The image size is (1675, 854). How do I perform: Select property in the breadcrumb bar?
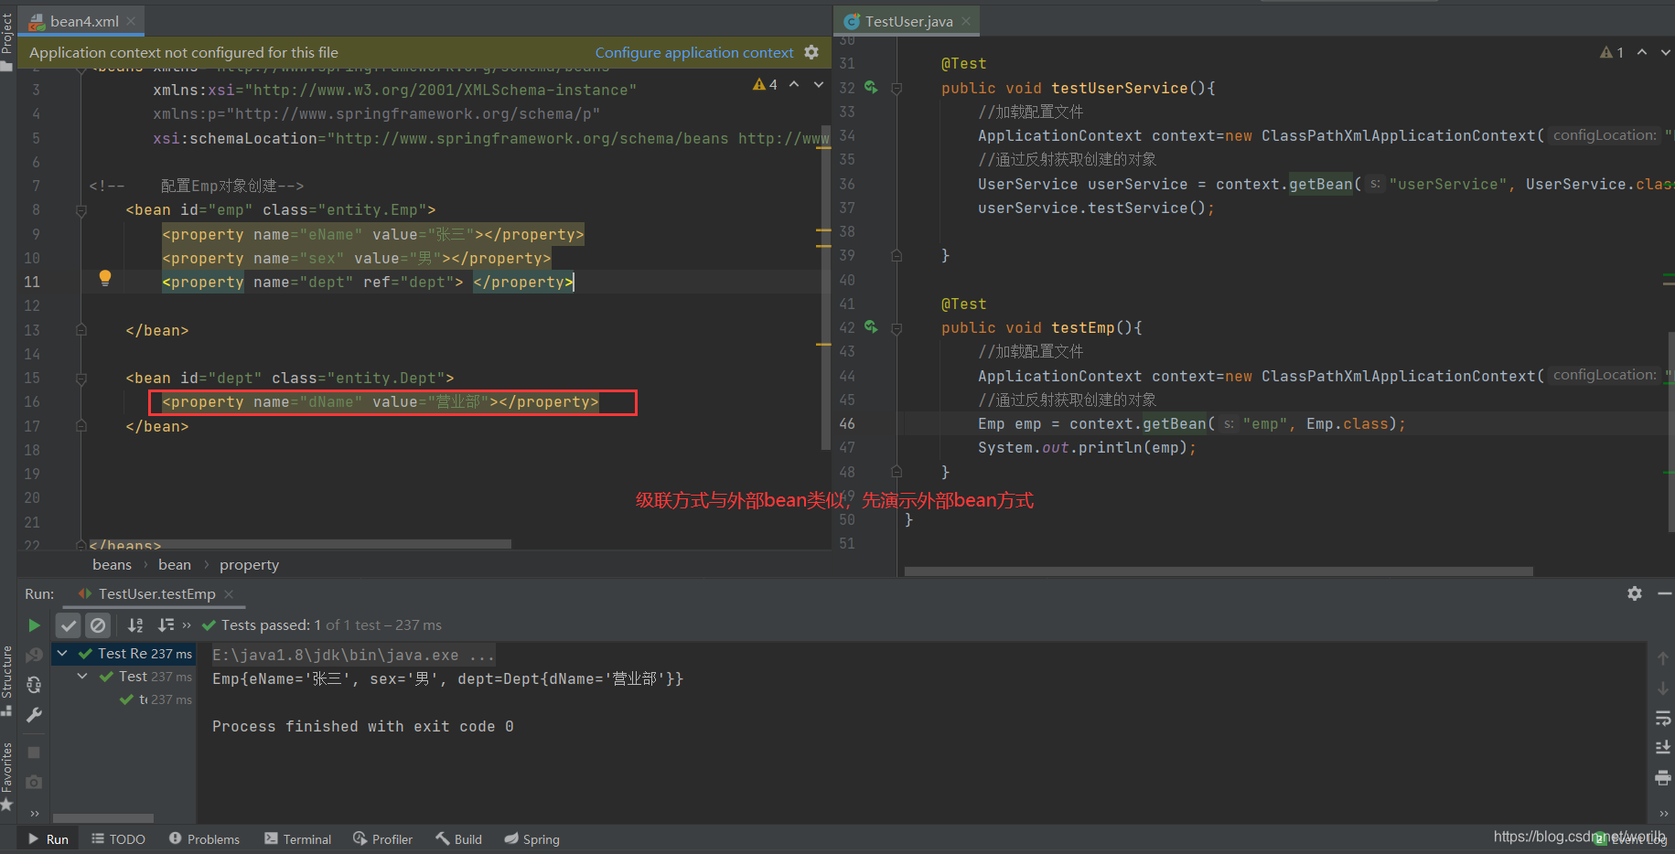(249, 565)
